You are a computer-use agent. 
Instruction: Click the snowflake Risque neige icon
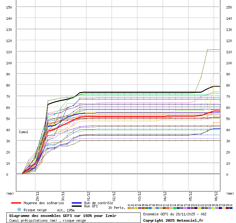pyautogui.click(x=19, y=210)
